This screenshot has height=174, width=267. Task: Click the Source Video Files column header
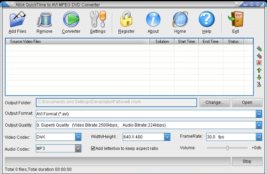(x=78, y=41)
